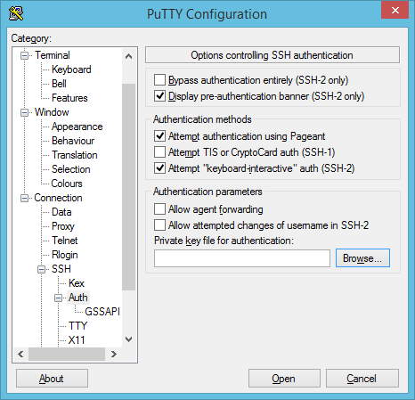The height and width of the screenshot is (400, 415).
Task: Enable Bypass authentication entirely checkbox
Action: [159, 80]
